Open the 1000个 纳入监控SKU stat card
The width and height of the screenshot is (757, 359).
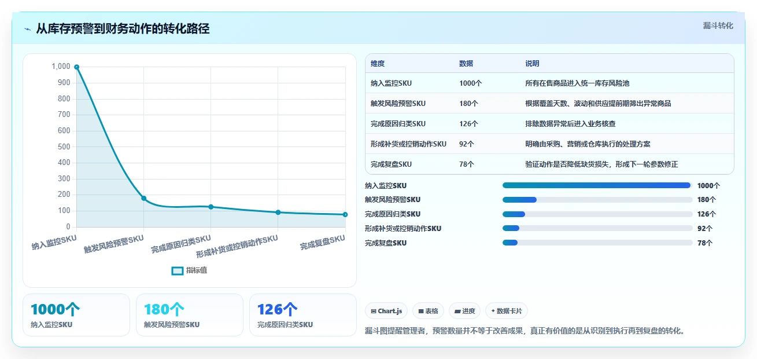[76, 315]
